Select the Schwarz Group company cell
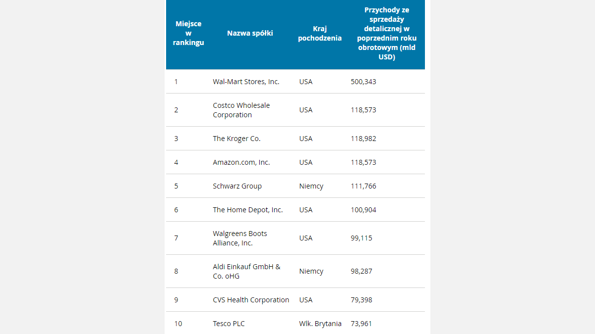The width and height of the screenshot is (595, 334). 237,186
